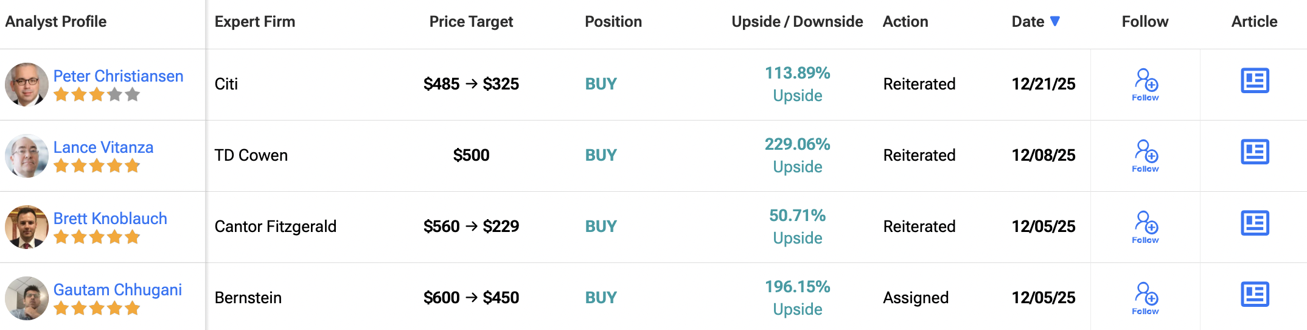The image size is (1307, 330).
Task: Follow analyst Brett Knoblauch
Action: [x=1145, y=226]
